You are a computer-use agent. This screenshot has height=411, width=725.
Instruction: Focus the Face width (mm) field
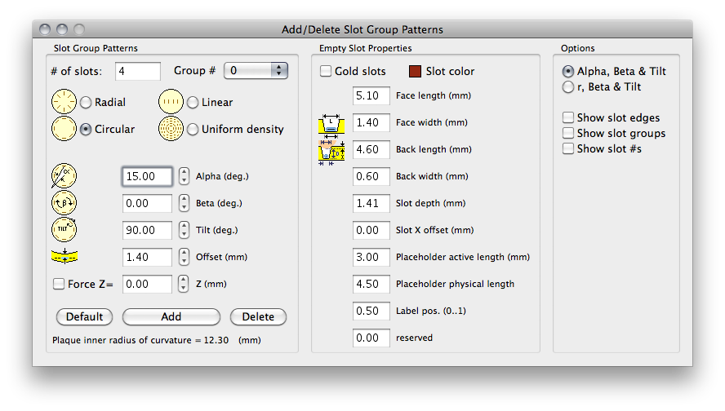(371, 122)
